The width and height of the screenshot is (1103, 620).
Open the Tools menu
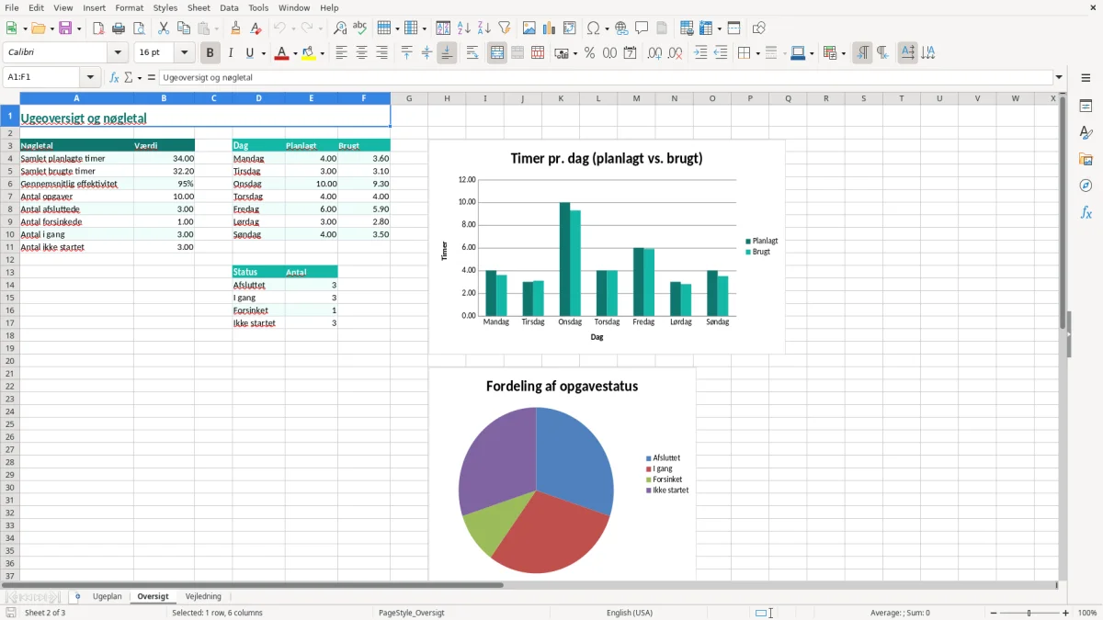point(258,7)
